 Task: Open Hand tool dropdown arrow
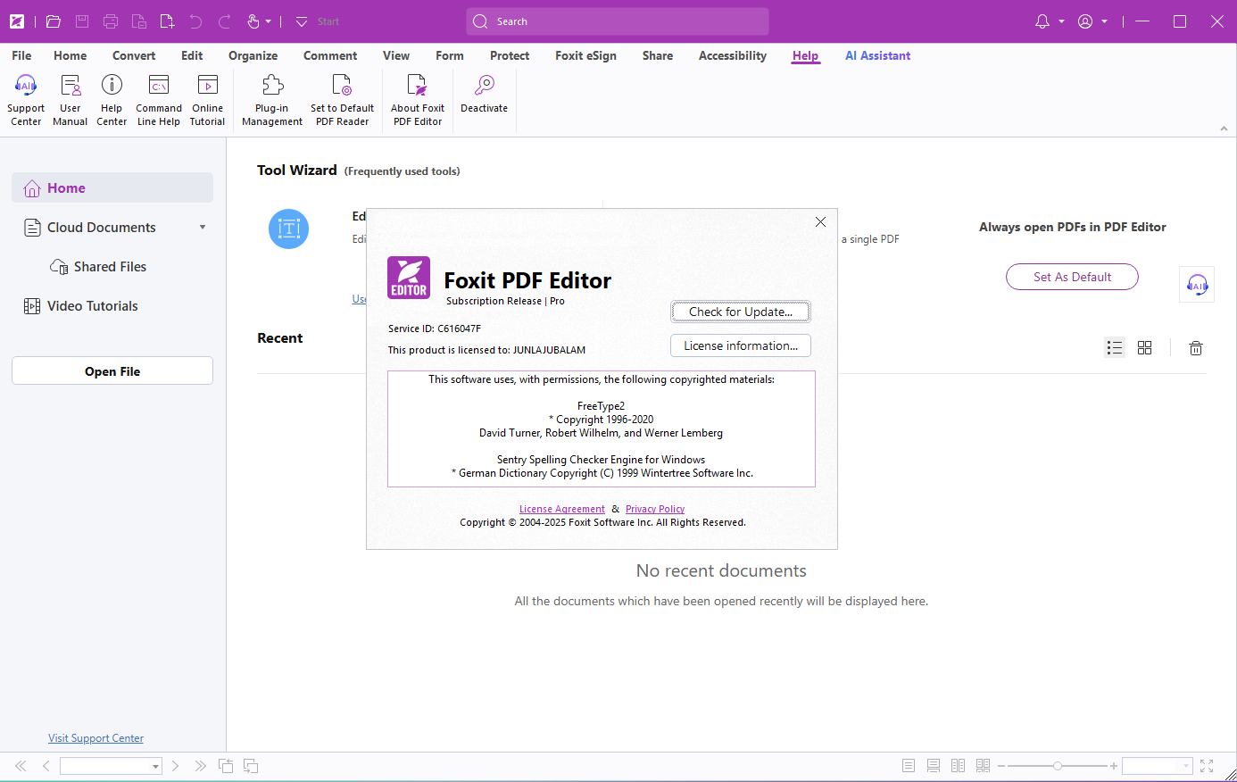point(268,21)
